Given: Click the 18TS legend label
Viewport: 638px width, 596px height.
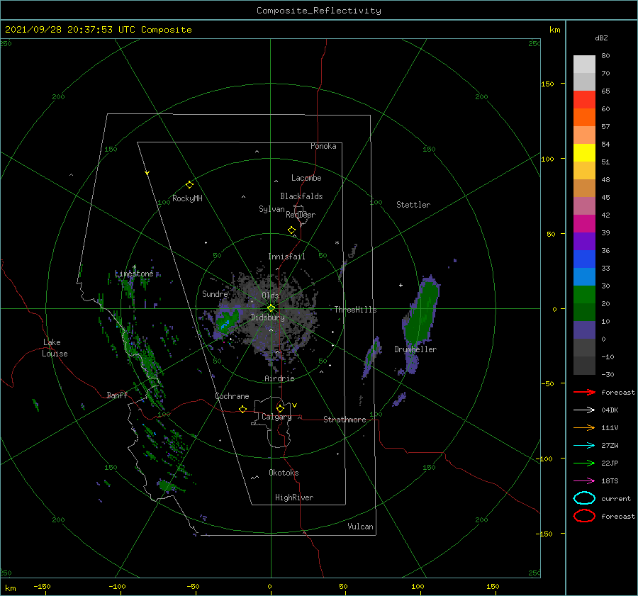Looking at the screenshot, I should 610,481.
